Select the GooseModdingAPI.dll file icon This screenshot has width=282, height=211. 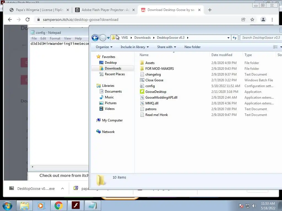pyautogui.click(x=142, y=98)
